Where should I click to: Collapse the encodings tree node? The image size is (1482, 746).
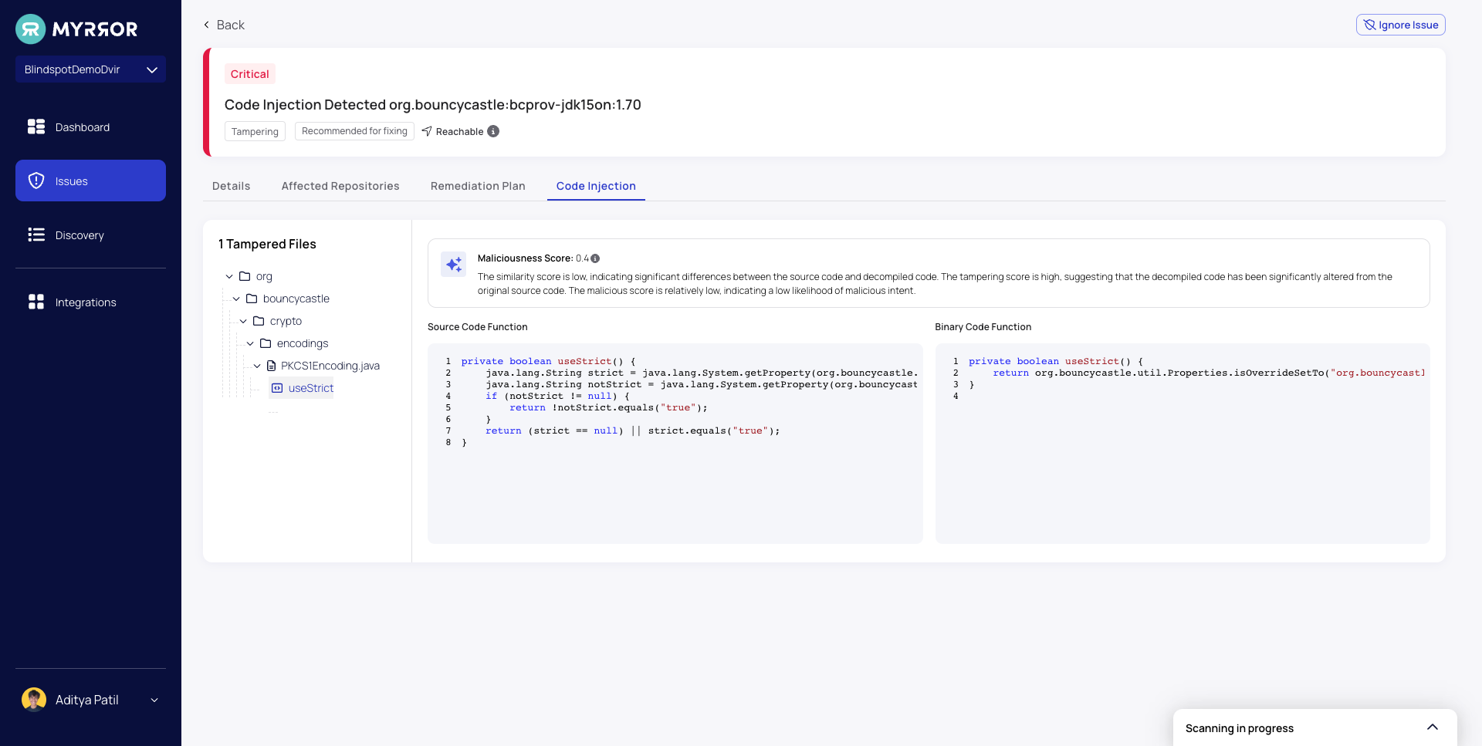[x=250, y=343]
